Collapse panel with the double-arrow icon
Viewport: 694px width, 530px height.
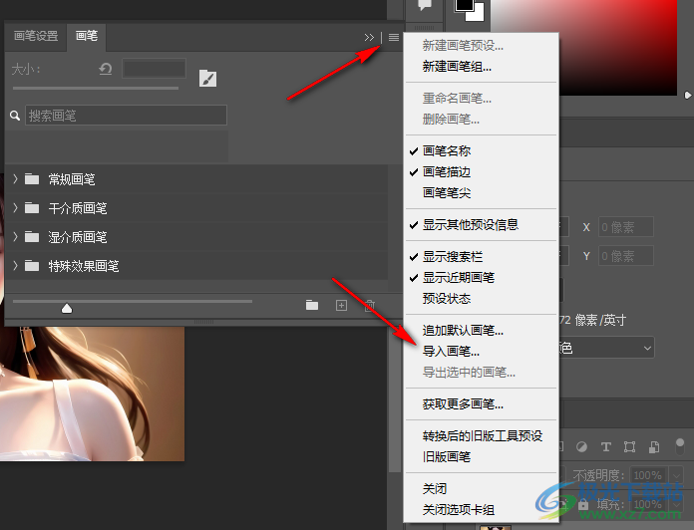pyautogui.click(x=369, y=38)
